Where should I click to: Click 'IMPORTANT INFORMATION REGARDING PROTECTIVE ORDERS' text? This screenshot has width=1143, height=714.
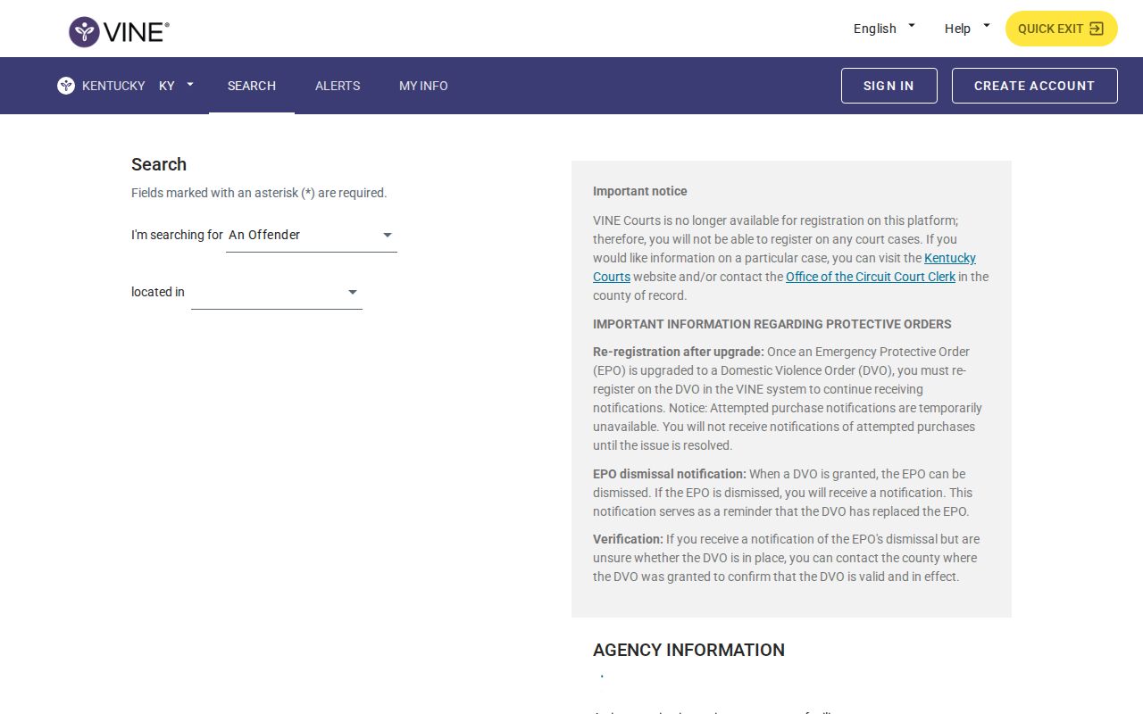772,324
